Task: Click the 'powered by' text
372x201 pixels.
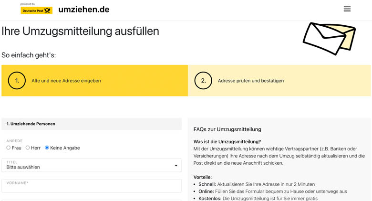Action: (28, 4)
